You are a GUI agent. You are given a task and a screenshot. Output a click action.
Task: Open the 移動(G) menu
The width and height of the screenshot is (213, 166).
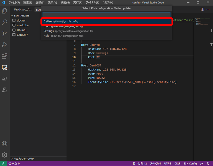pos(65,3)
